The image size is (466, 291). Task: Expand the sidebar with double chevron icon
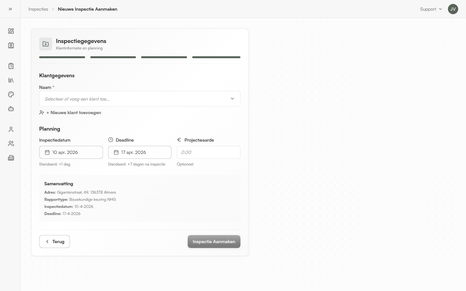click(10, 9)
